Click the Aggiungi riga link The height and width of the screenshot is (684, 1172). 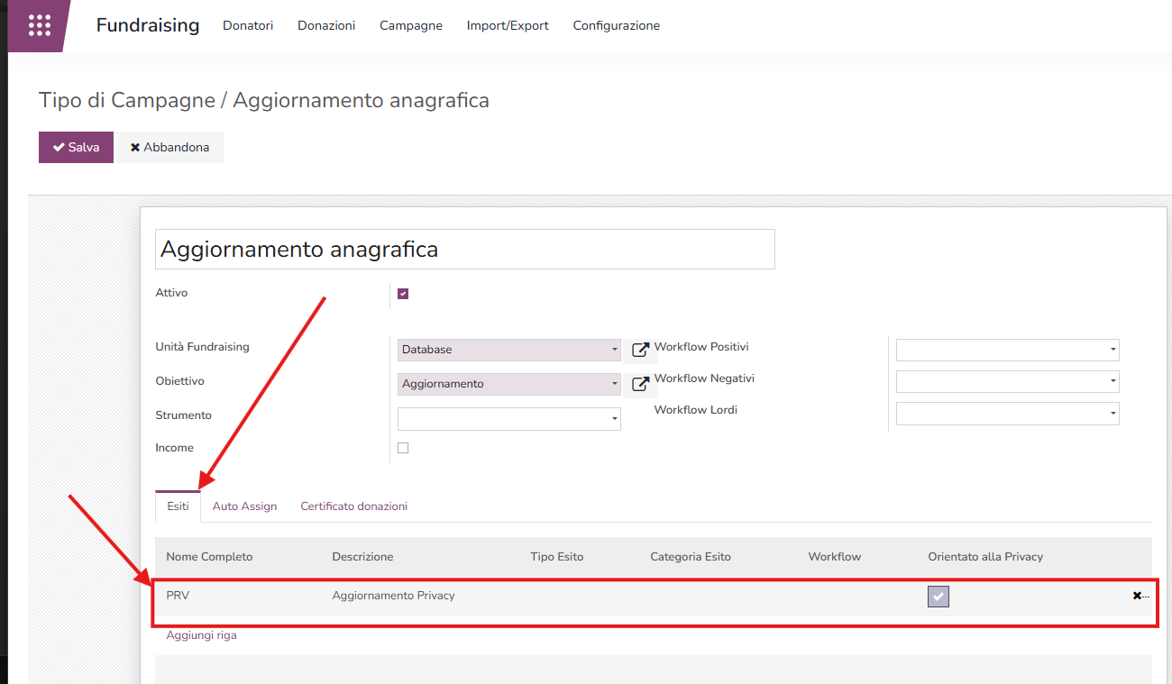(x=202, y=635)
